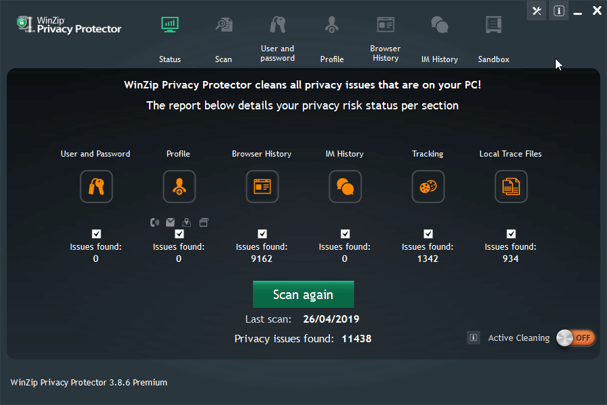
Task: Click the info icon beside Active Cleaning
Action: (x=473, y=337)
